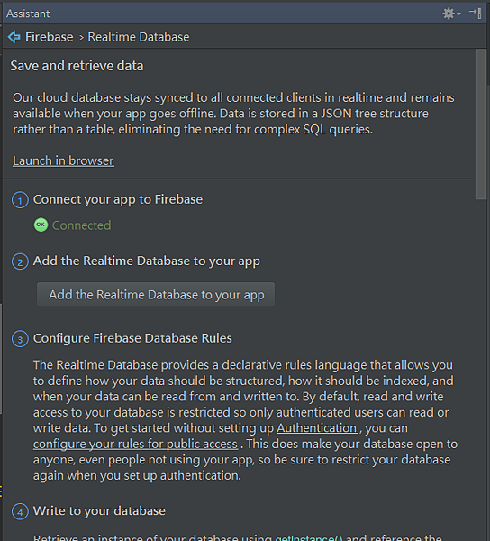Click the getInstance() code link

click(x=309, y=537)
